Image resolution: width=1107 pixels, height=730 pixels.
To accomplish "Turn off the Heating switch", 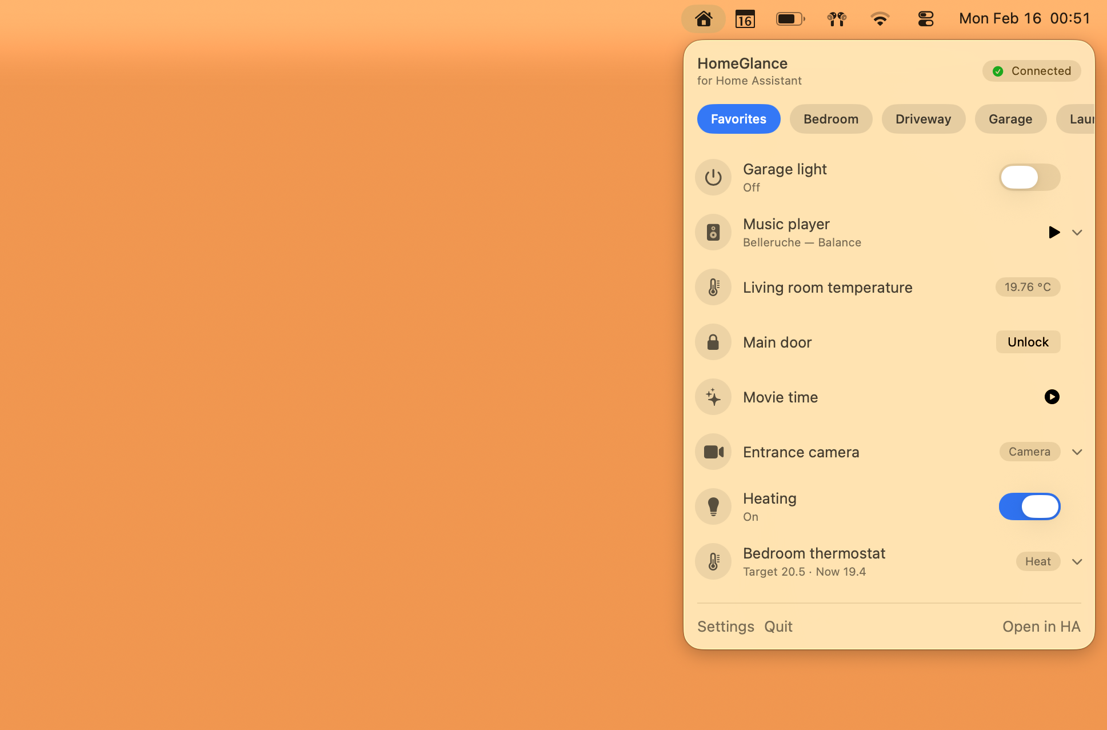I will pyautogui.click(x=1029, y=506).
